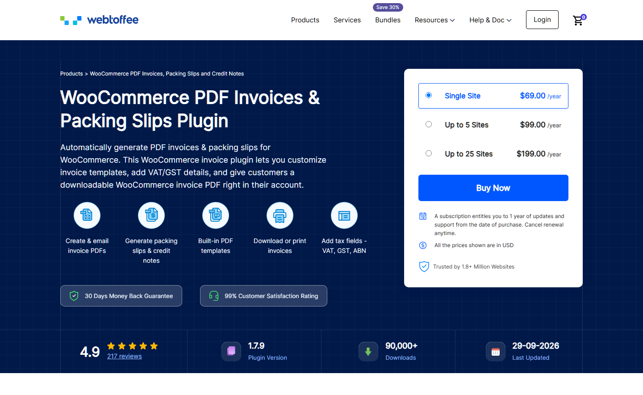Click the WooCommerce PDF Invoices & Packing Slips Plugin heading

click(190, 109)
